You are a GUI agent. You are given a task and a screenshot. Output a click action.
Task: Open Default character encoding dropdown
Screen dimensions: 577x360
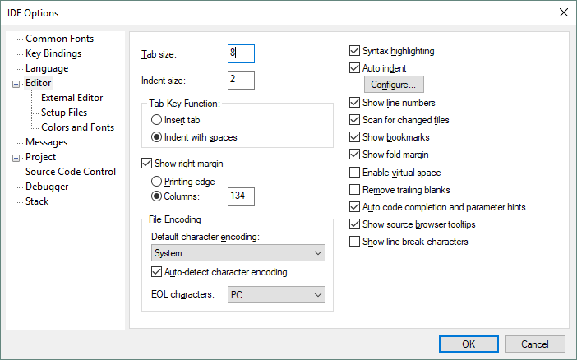click(x=238, y=253)
